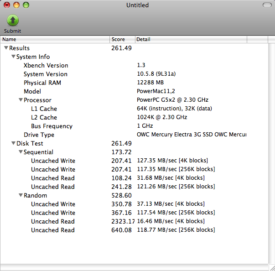Select the Physical RAM row

point(134,83)
